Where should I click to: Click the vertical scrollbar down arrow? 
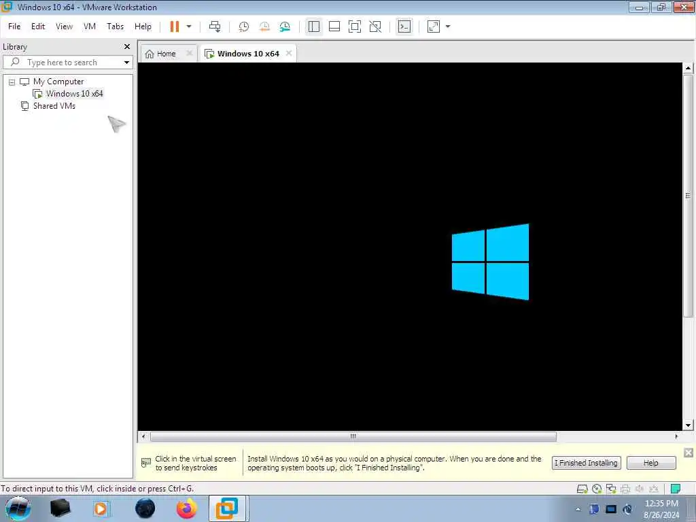pos(688,425)
